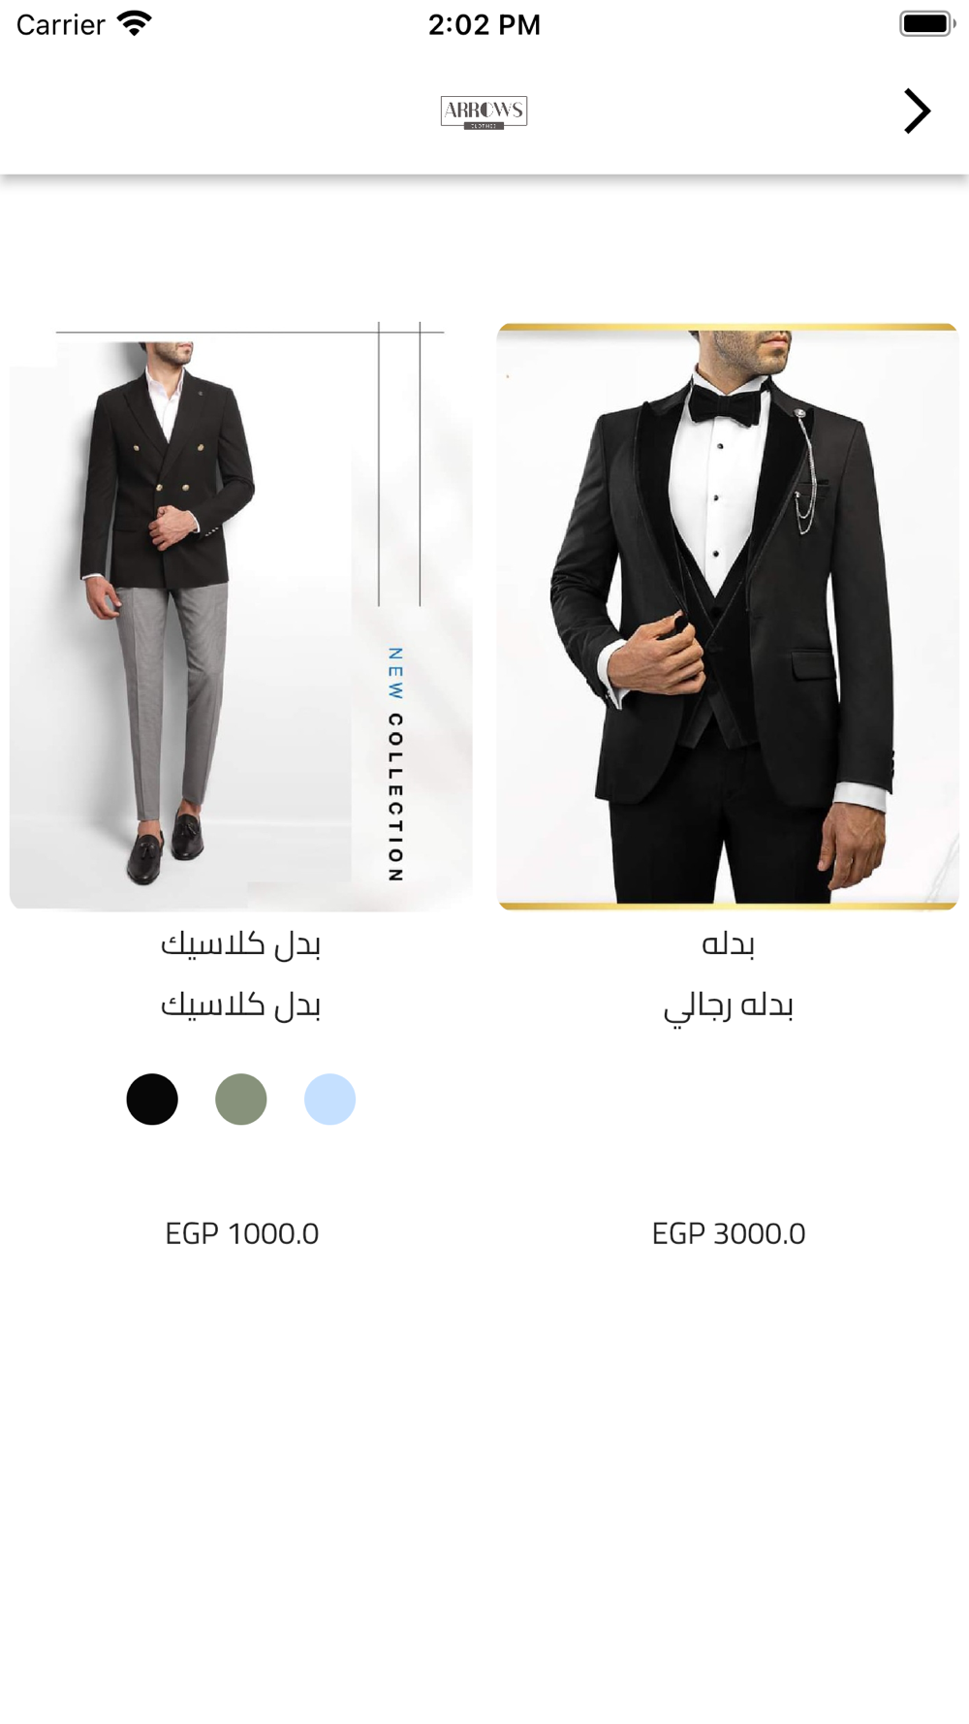The width and height of the screenshot is (969, 1724).
Task: Tap the forward chevron arrow in header
Action: tap(917, 111)
